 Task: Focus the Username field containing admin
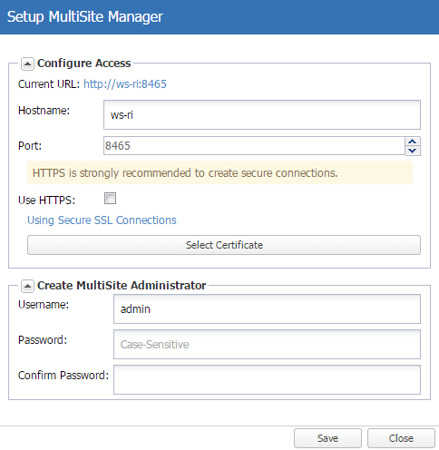[267, 309]
